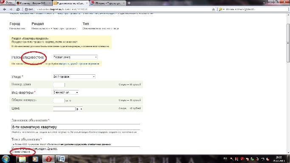The image size is (290, 163).
Task: Open the search engine selector in search box
Action: pyautogui.click(x=222, y=9)
